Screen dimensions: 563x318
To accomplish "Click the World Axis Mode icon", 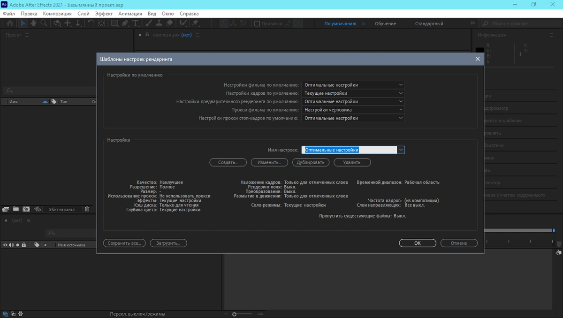I will pos(233,23).
